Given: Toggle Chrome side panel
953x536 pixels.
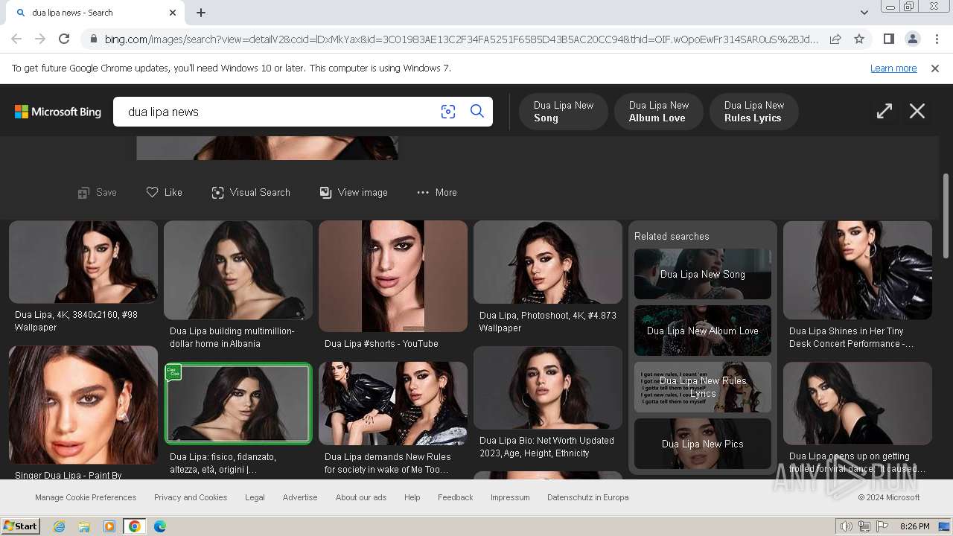Looking at the screenshot, I should tap(888, 39).
